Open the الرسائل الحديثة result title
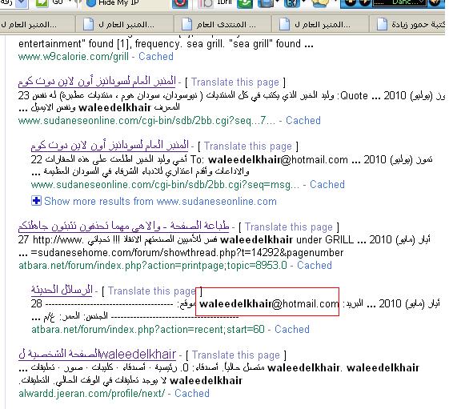The image size is (461, 409). click(x=62, y=291)
